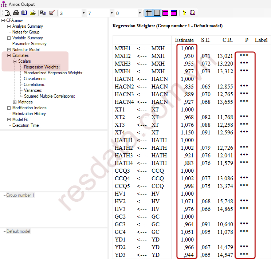Click the open folder icon in toolbar
The width and height of the screenshot is (271, 259).
[33, 13]
